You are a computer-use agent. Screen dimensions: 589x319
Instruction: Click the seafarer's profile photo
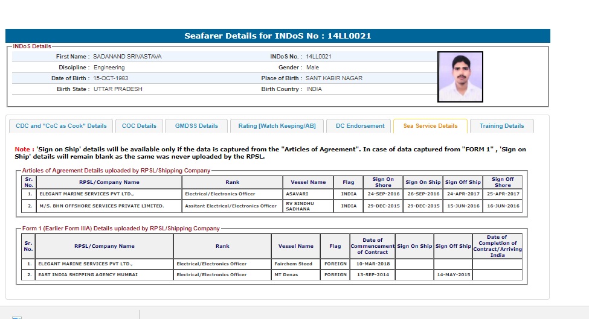pyautogui.click(x=460, y=77)
